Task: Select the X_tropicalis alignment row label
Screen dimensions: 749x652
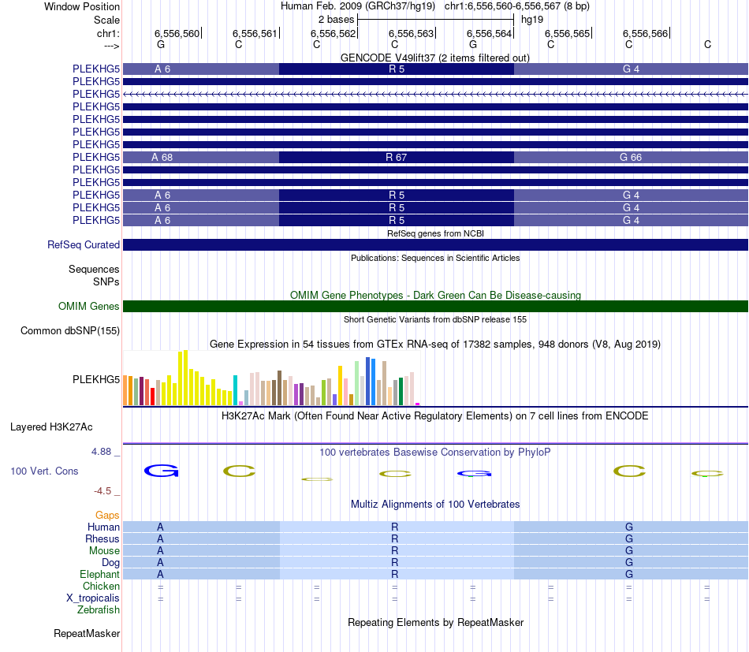Action: click(x=93, y=598)
